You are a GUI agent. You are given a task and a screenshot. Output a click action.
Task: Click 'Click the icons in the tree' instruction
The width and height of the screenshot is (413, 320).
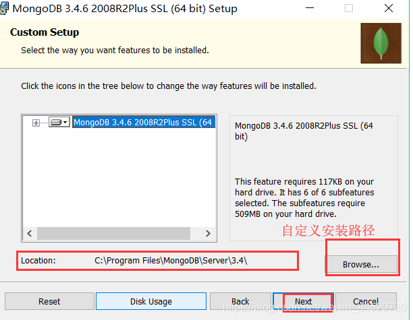coord(169,86)
